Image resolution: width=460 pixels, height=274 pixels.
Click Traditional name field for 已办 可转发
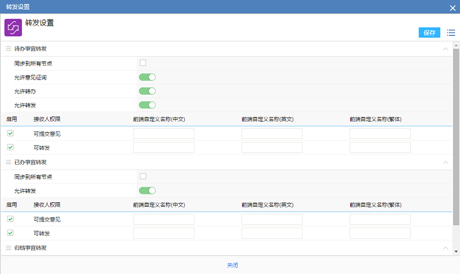point(380,233)
